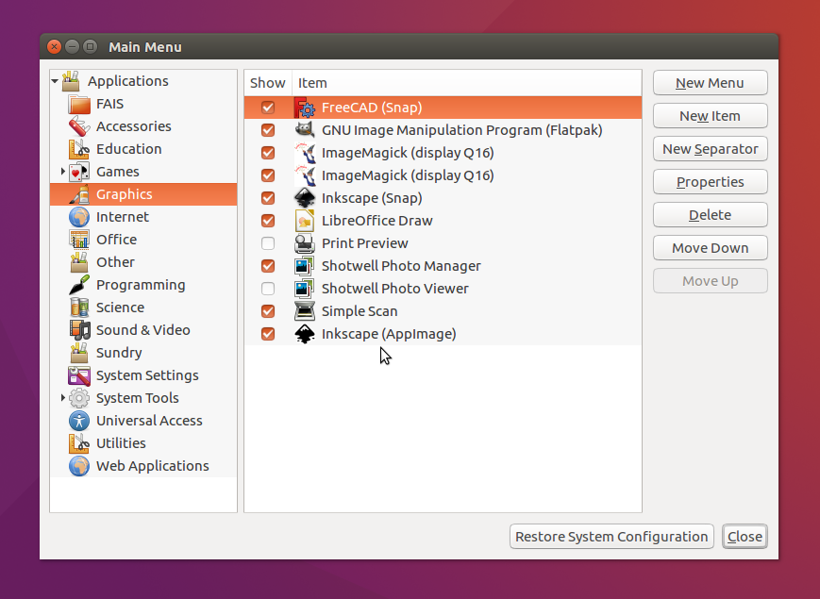The image size is (820, 599).
Task: Uncheck the LibreOffice Draw show checkbox
Action: (268, 221)
